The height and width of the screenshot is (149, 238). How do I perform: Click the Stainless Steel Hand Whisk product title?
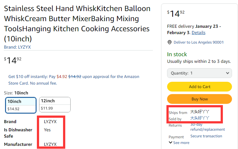click(77, 24)
